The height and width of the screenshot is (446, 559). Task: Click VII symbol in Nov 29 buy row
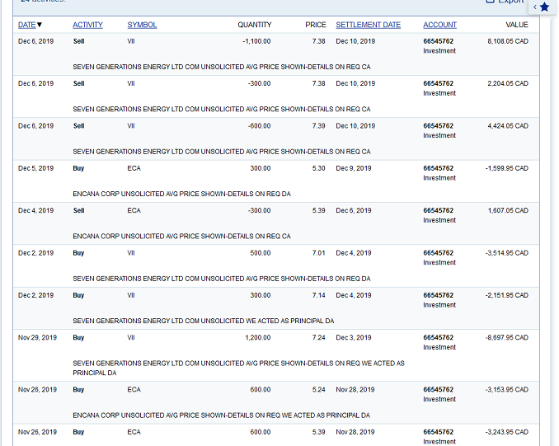[x=131, y=337]
